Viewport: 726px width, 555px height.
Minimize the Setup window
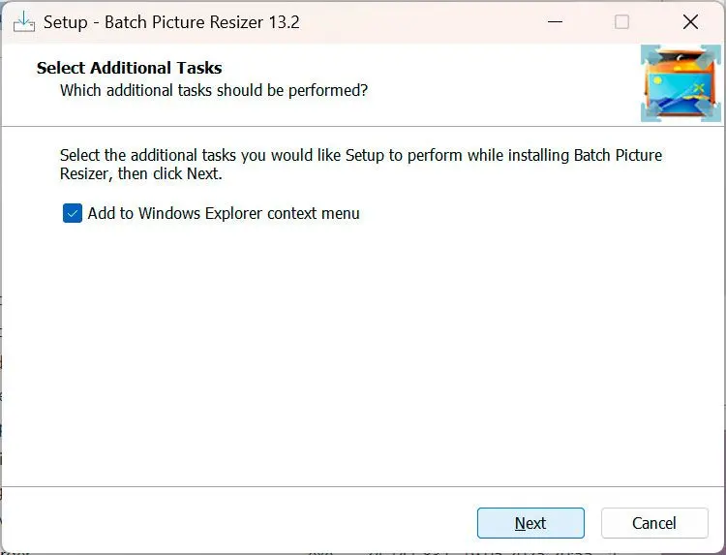click(555, 21)
